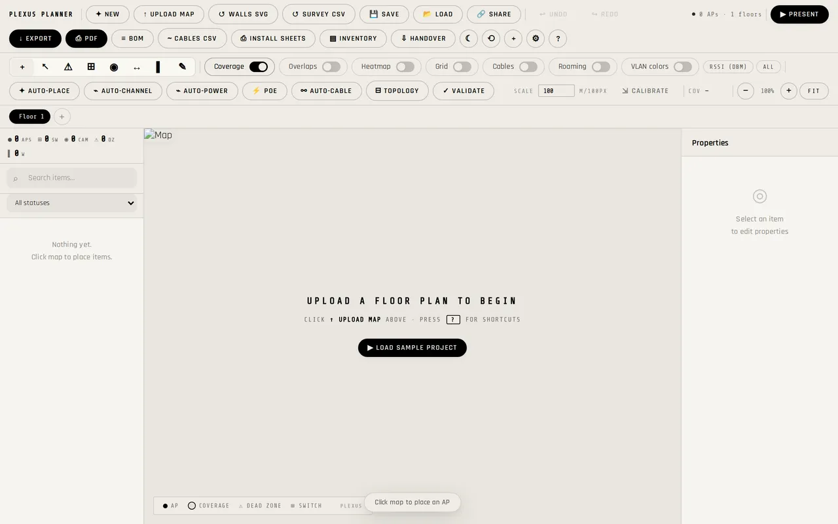Open the All statuses dropdown
This screenshot has width=838, height=524.
pos(72,203)
